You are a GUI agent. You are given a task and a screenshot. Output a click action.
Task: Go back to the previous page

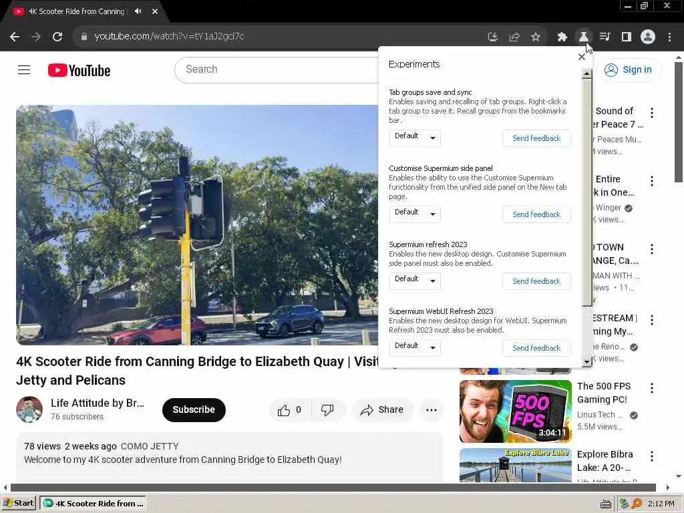pos(15,37)
